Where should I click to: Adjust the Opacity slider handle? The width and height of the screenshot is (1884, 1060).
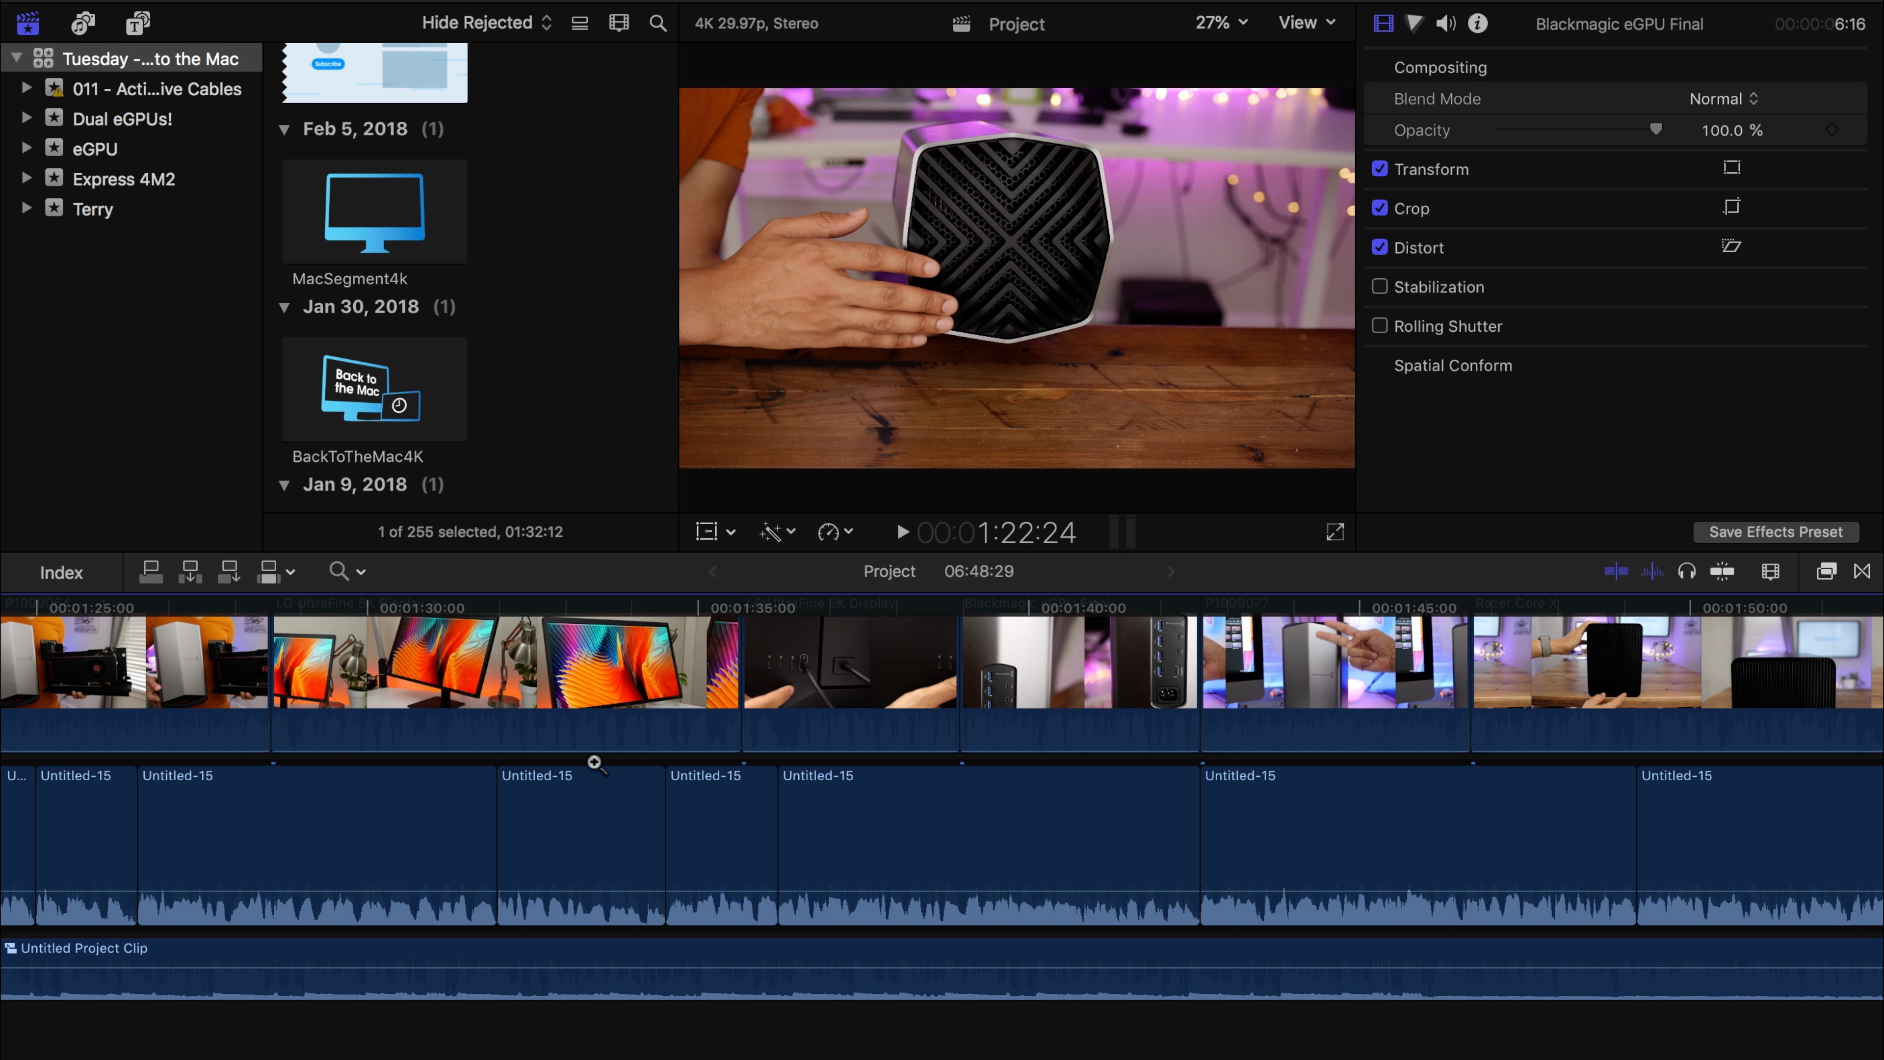1656,130
